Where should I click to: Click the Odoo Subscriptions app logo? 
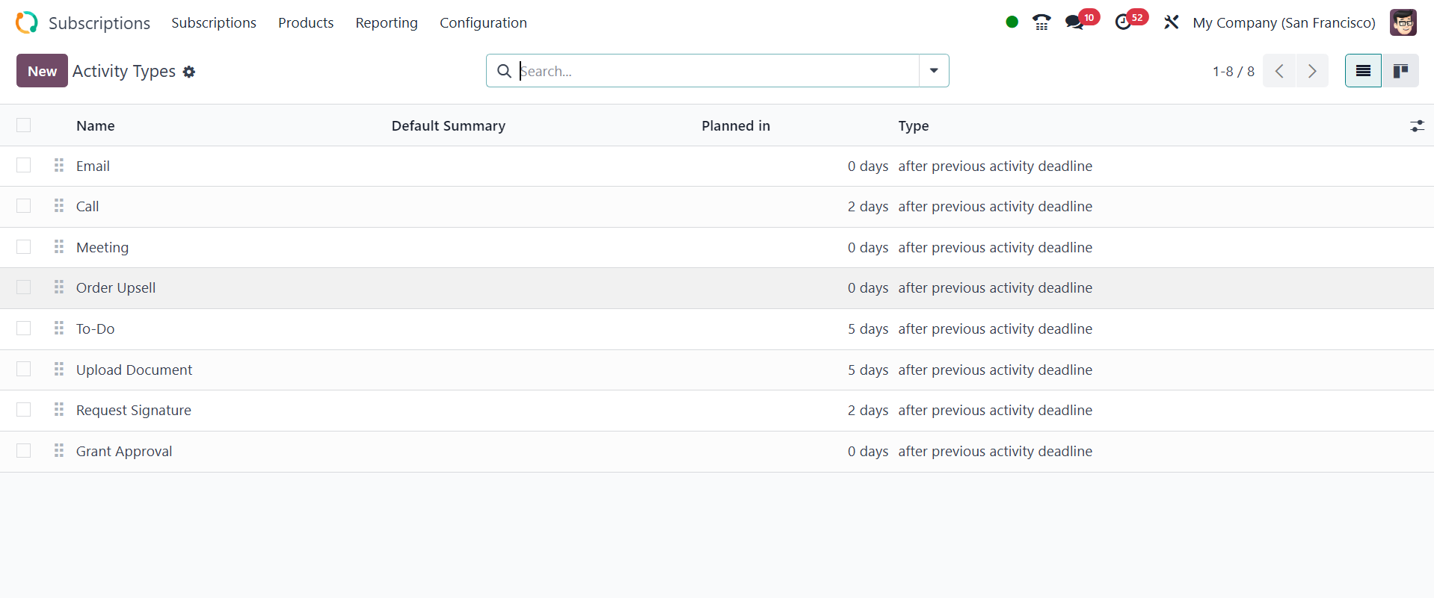click(x=26, y=22)
